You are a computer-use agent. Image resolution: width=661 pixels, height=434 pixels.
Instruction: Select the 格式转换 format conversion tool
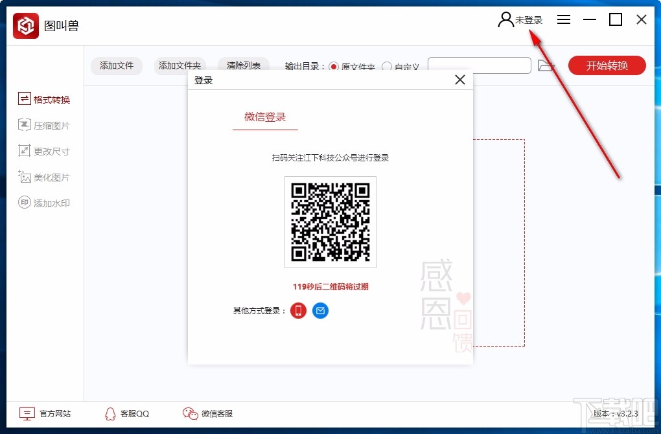tap(44, 98)
